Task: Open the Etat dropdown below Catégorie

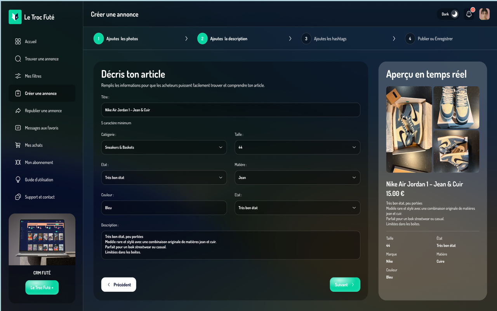Action: tap(164, 178)
